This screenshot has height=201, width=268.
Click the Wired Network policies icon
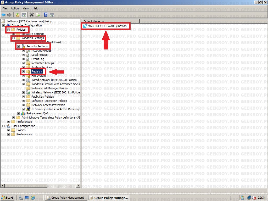(x=28, y=80)
